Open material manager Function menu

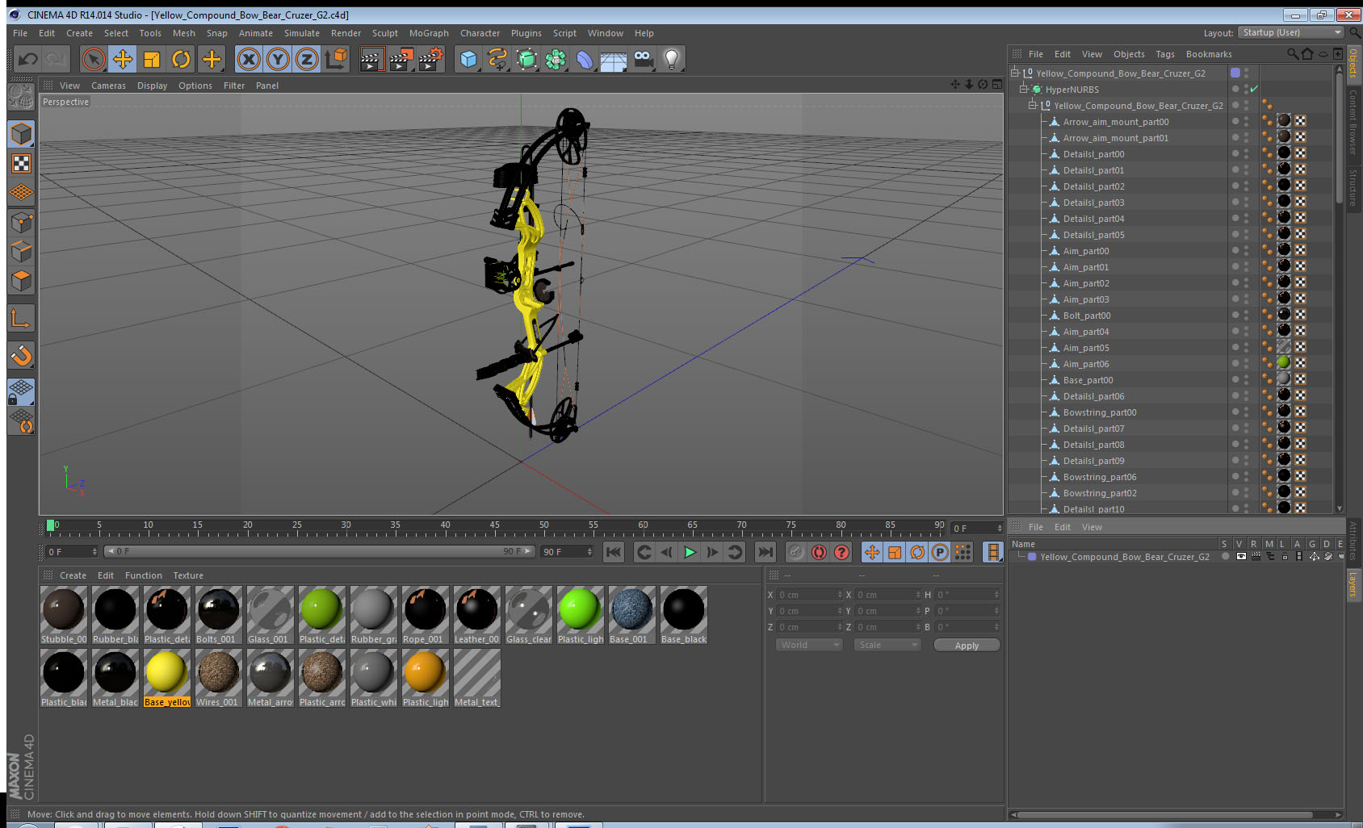pyautogui.click(x=143, y=575)
